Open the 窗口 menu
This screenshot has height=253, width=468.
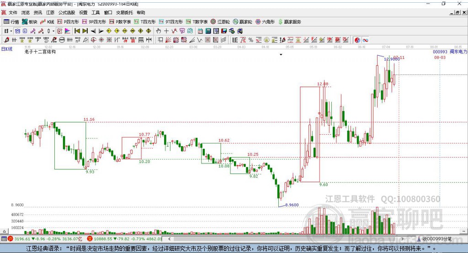[x=108, y=12]
